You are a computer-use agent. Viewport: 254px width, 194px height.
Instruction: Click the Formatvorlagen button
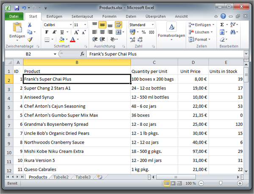[171, 30]
